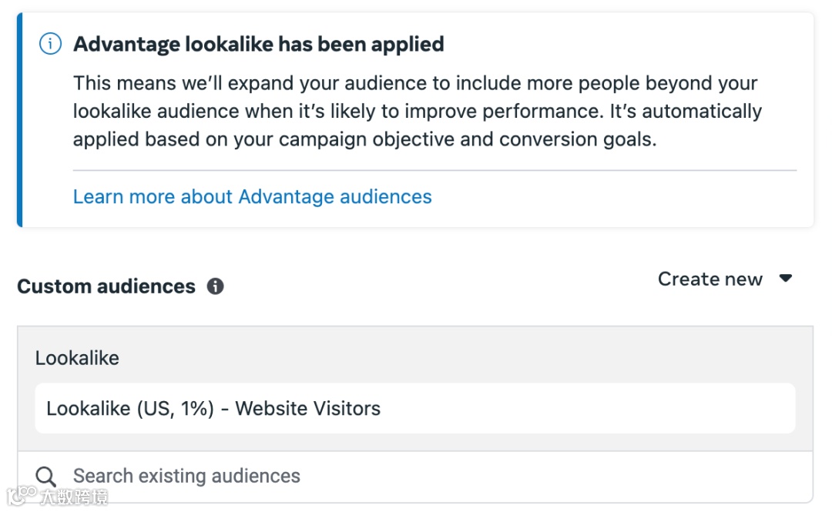Image resolution: width=832 pixels, height=512 pixels.
Task: Click the info circle icon in Advantage banner
Action: 50,44
